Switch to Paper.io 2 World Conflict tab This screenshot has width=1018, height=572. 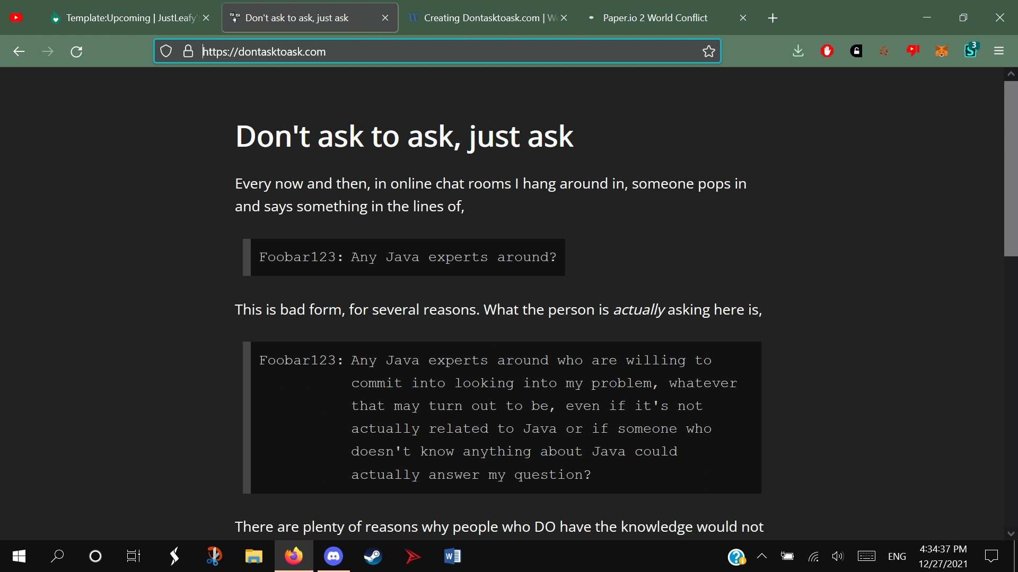655,18
